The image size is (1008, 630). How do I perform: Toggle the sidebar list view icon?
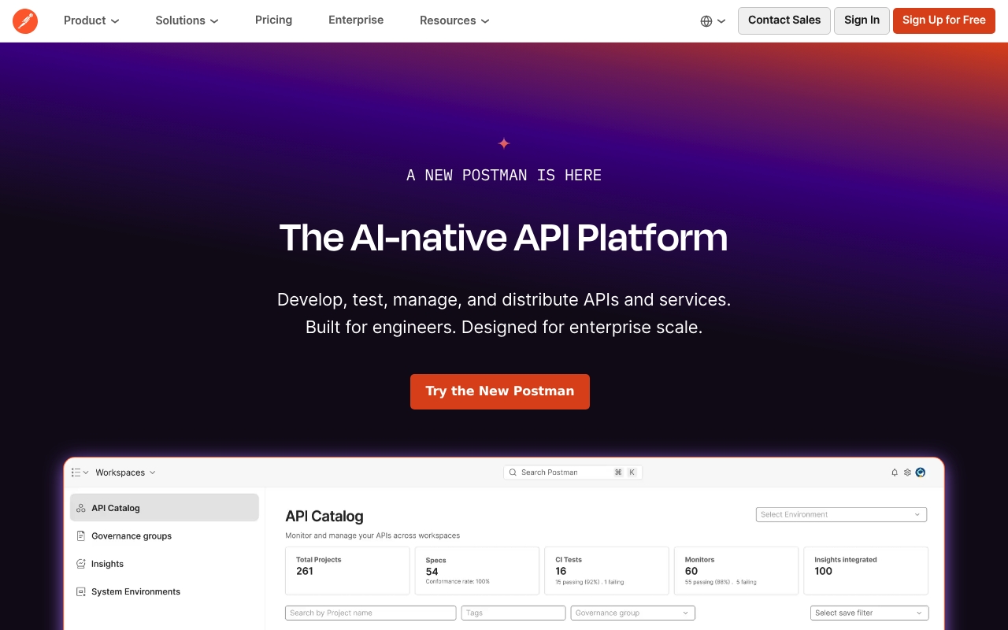click(80, 472)
